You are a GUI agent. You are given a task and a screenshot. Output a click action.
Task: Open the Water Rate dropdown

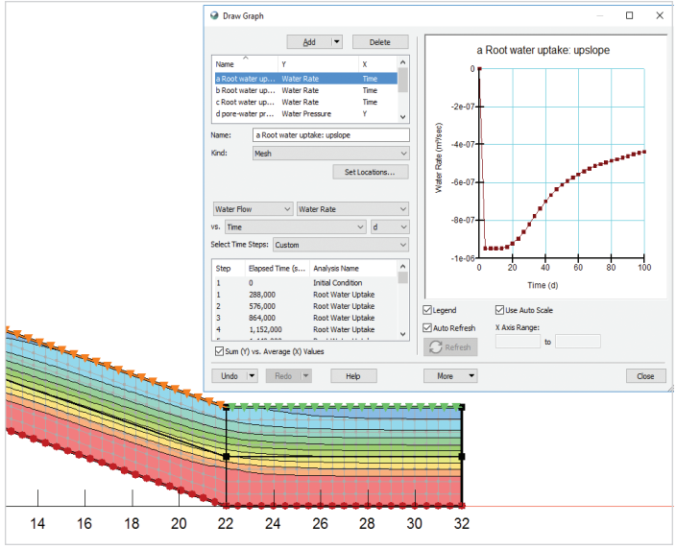coord(352,208)
